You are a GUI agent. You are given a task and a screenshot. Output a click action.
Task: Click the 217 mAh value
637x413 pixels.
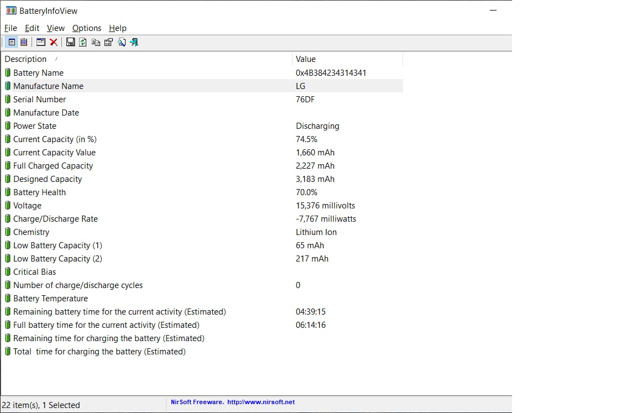312,259
